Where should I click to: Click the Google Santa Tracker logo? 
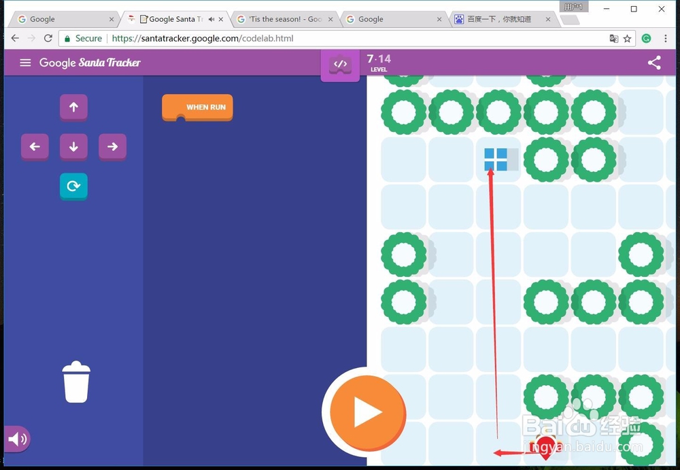[x=90, y=63]
